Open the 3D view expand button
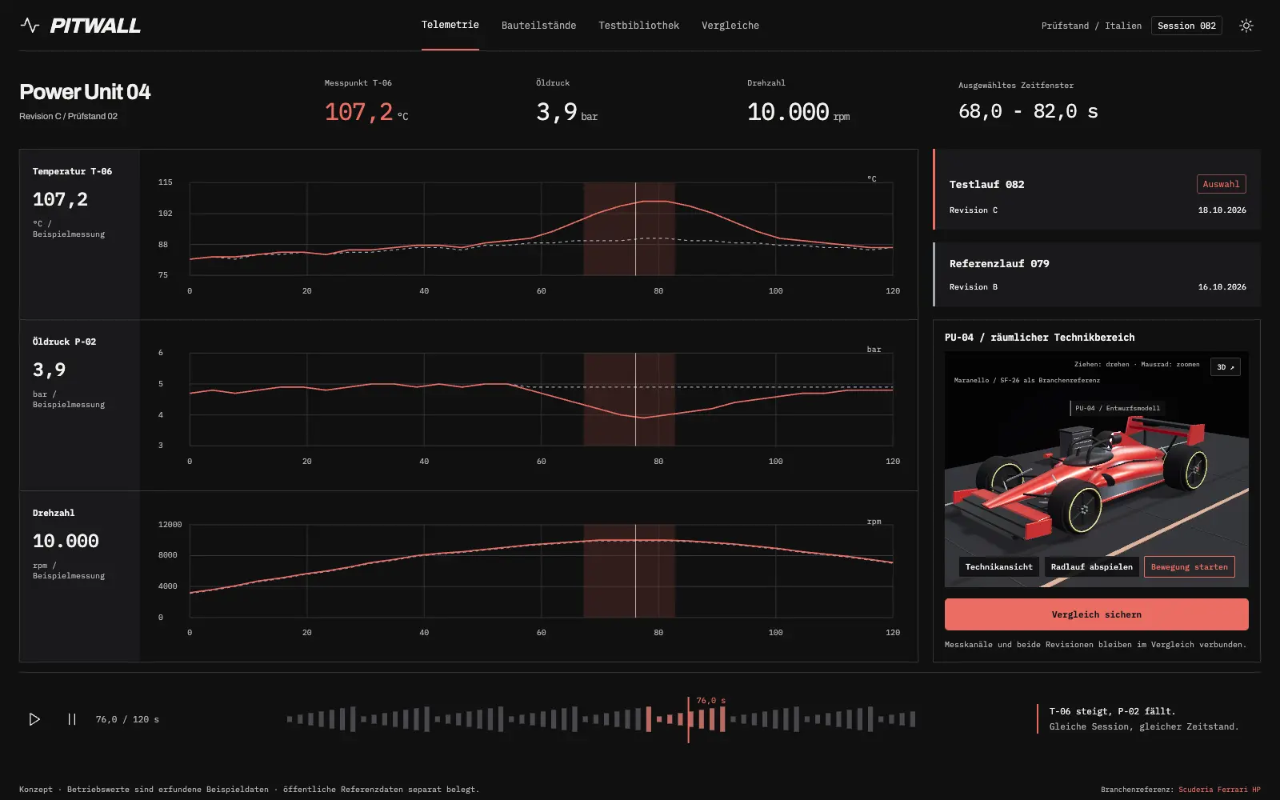Image resolution: width=1280 pixels, height=800 pixels. 1225,366
